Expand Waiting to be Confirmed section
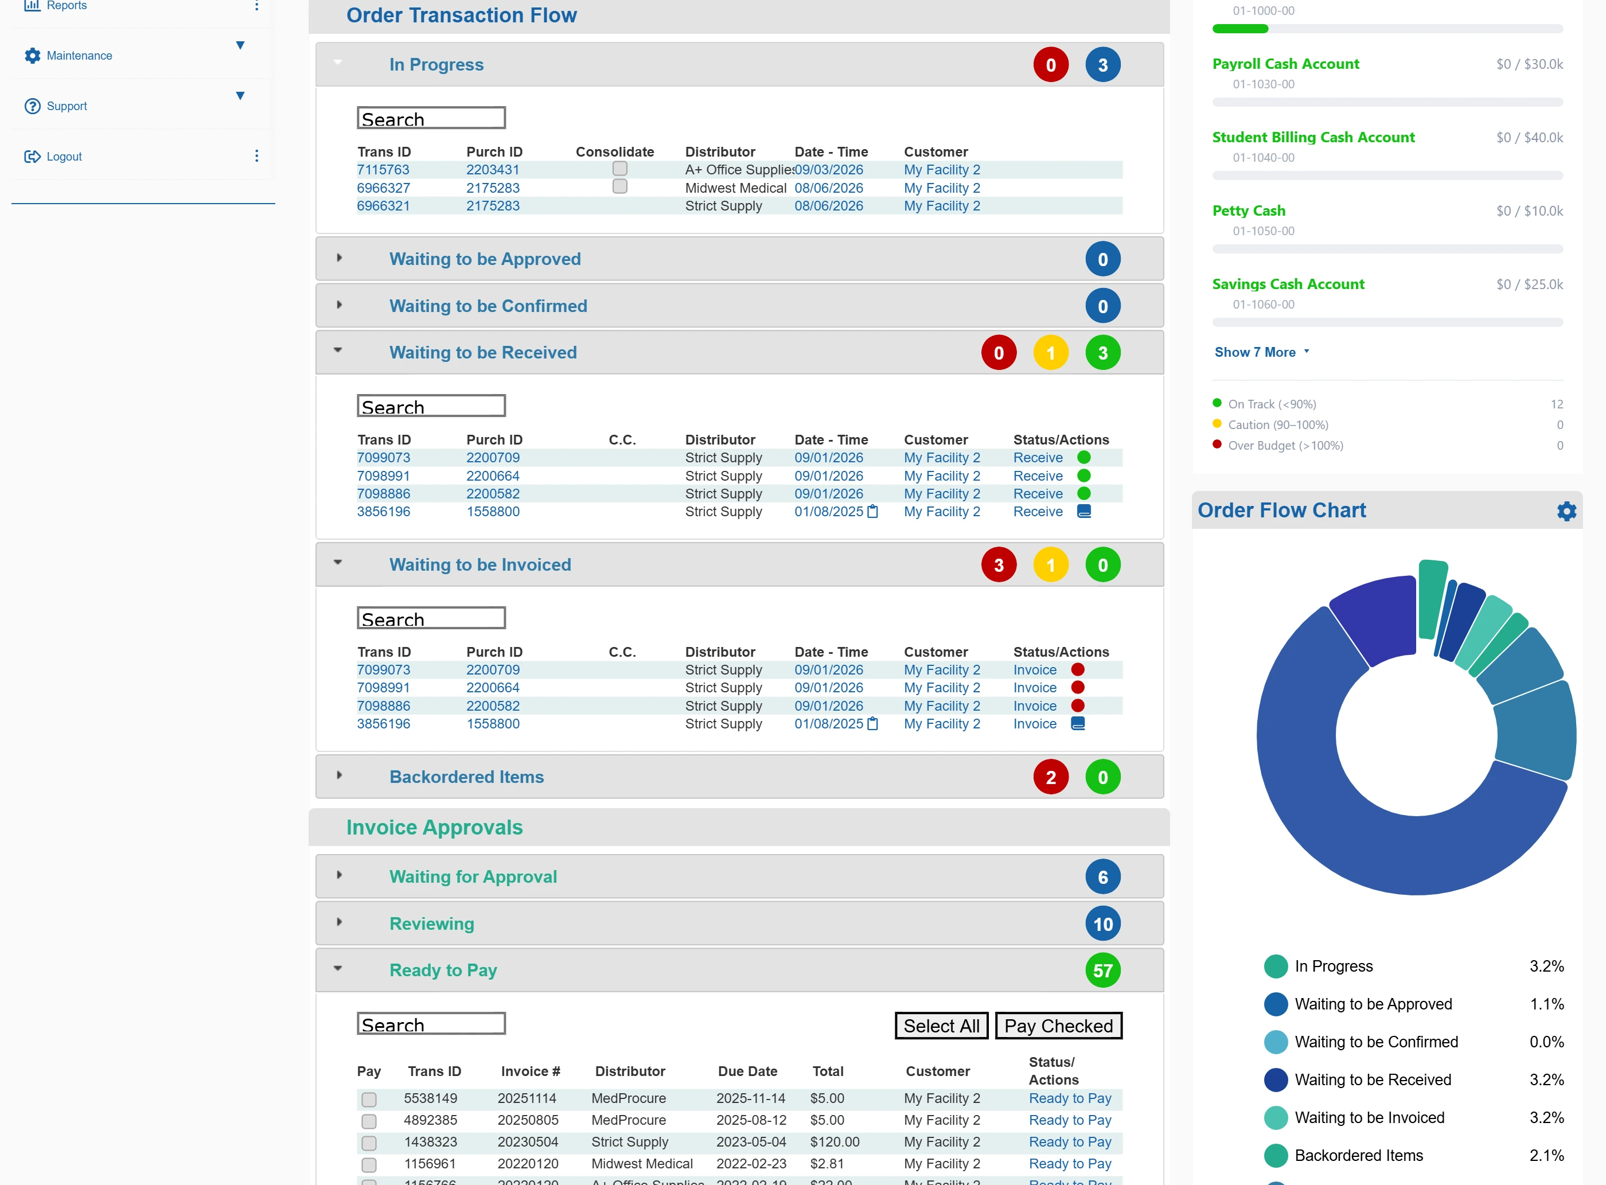 point(340,305)
